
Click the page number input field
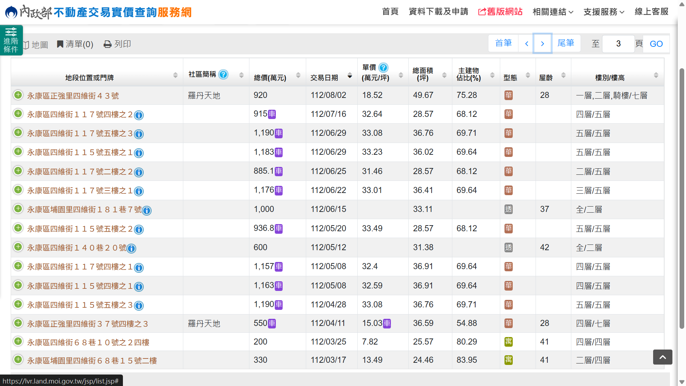coord(618,44)
